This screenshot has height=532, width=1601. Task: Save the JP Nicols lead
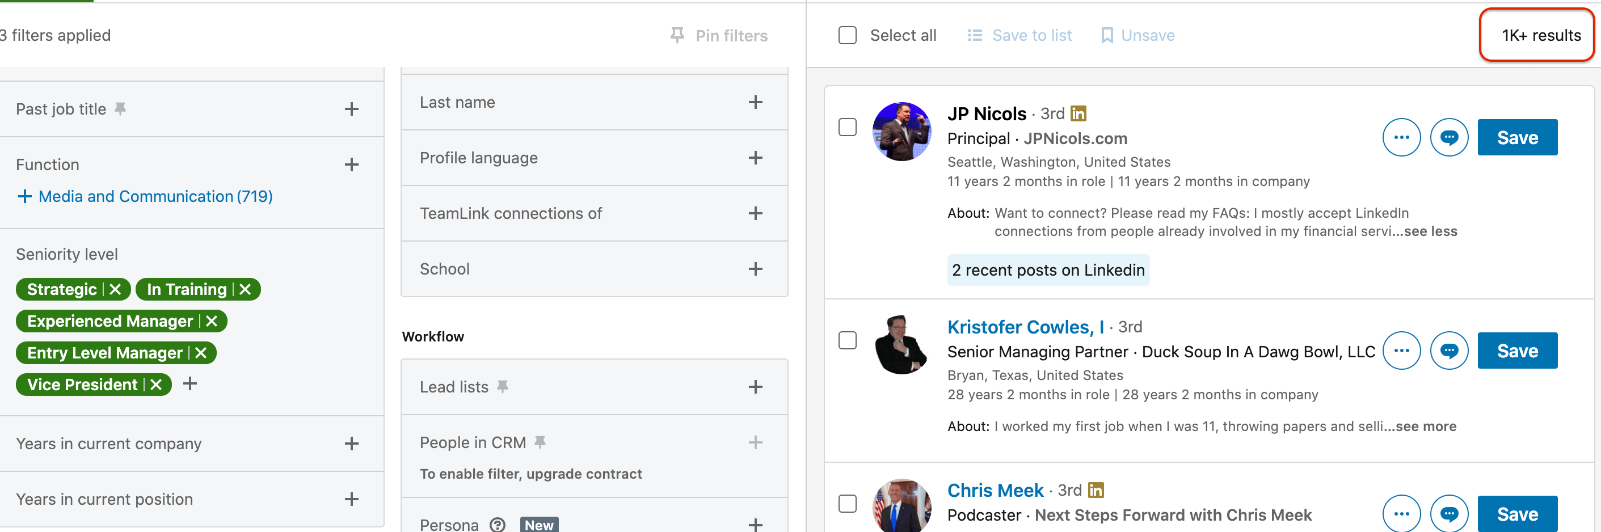(x=1516, y=137)
